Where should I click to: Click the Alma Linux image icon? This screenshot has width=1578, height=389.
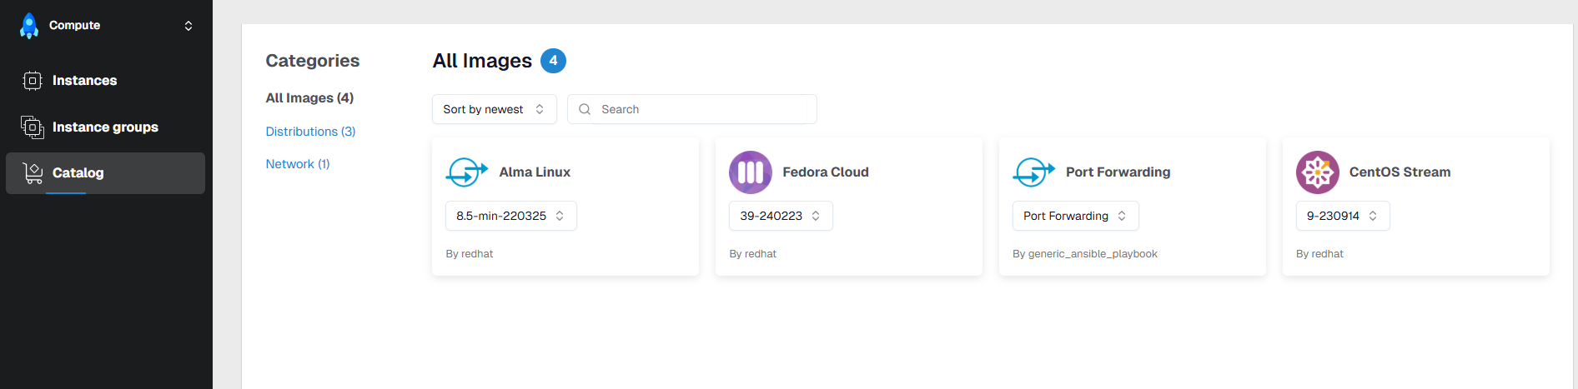point(466,172)
